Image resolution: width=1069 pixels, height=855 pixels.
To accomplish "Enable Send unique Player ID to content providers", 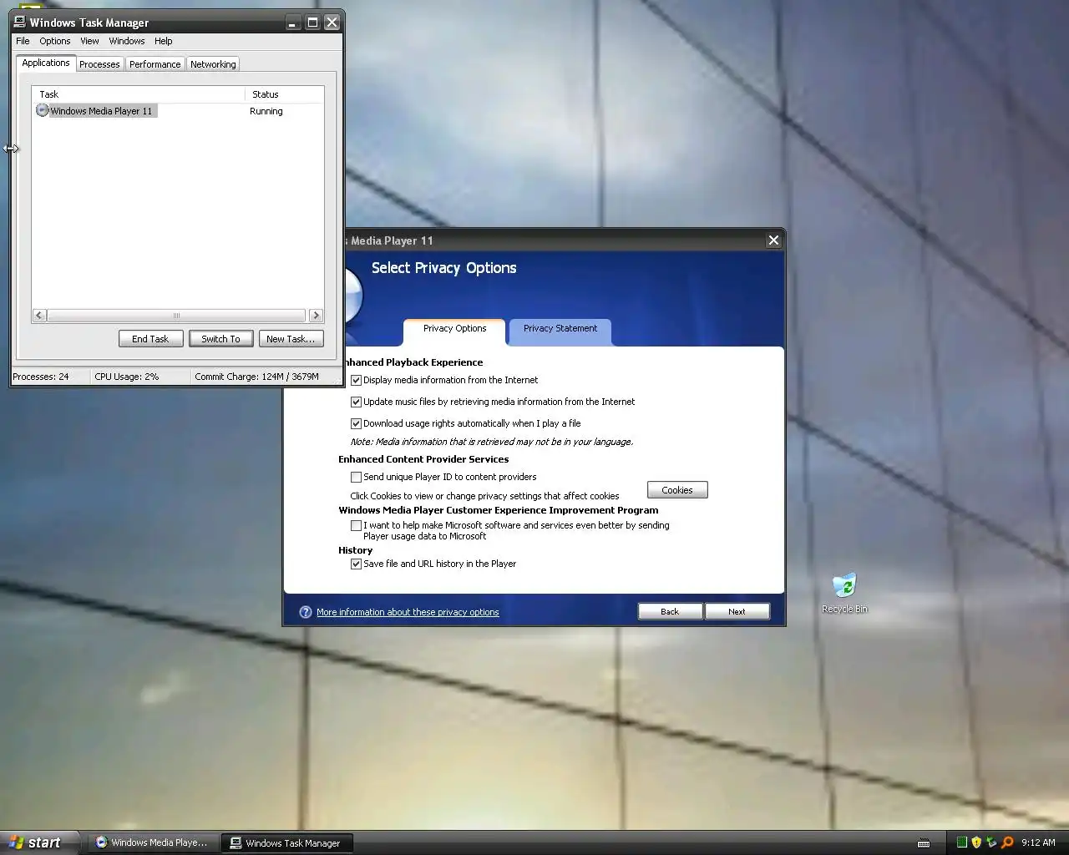I will (356, 477).
